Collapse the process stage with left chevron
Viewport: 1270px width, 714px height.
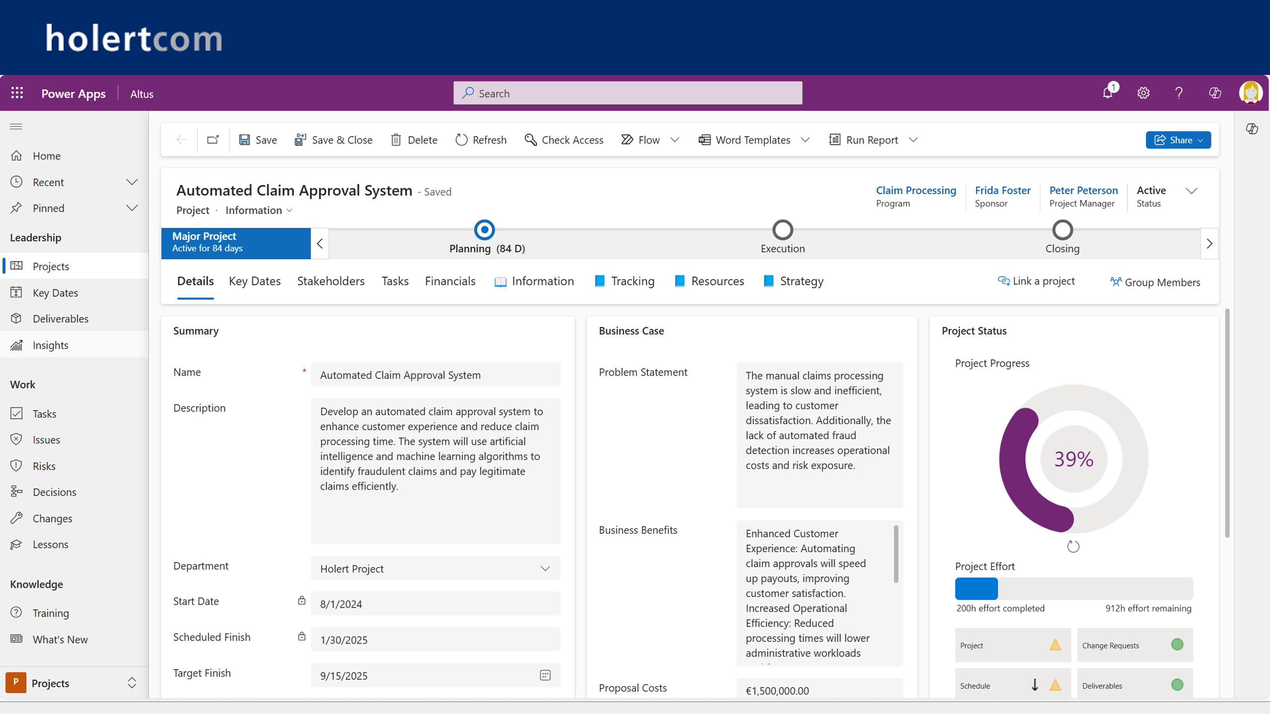click(x=320, y=244)
